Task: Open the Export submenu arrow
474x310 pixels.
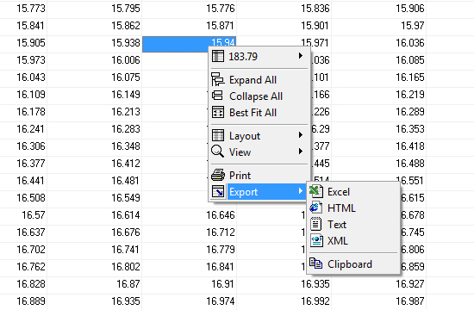Action: [300, 191]
